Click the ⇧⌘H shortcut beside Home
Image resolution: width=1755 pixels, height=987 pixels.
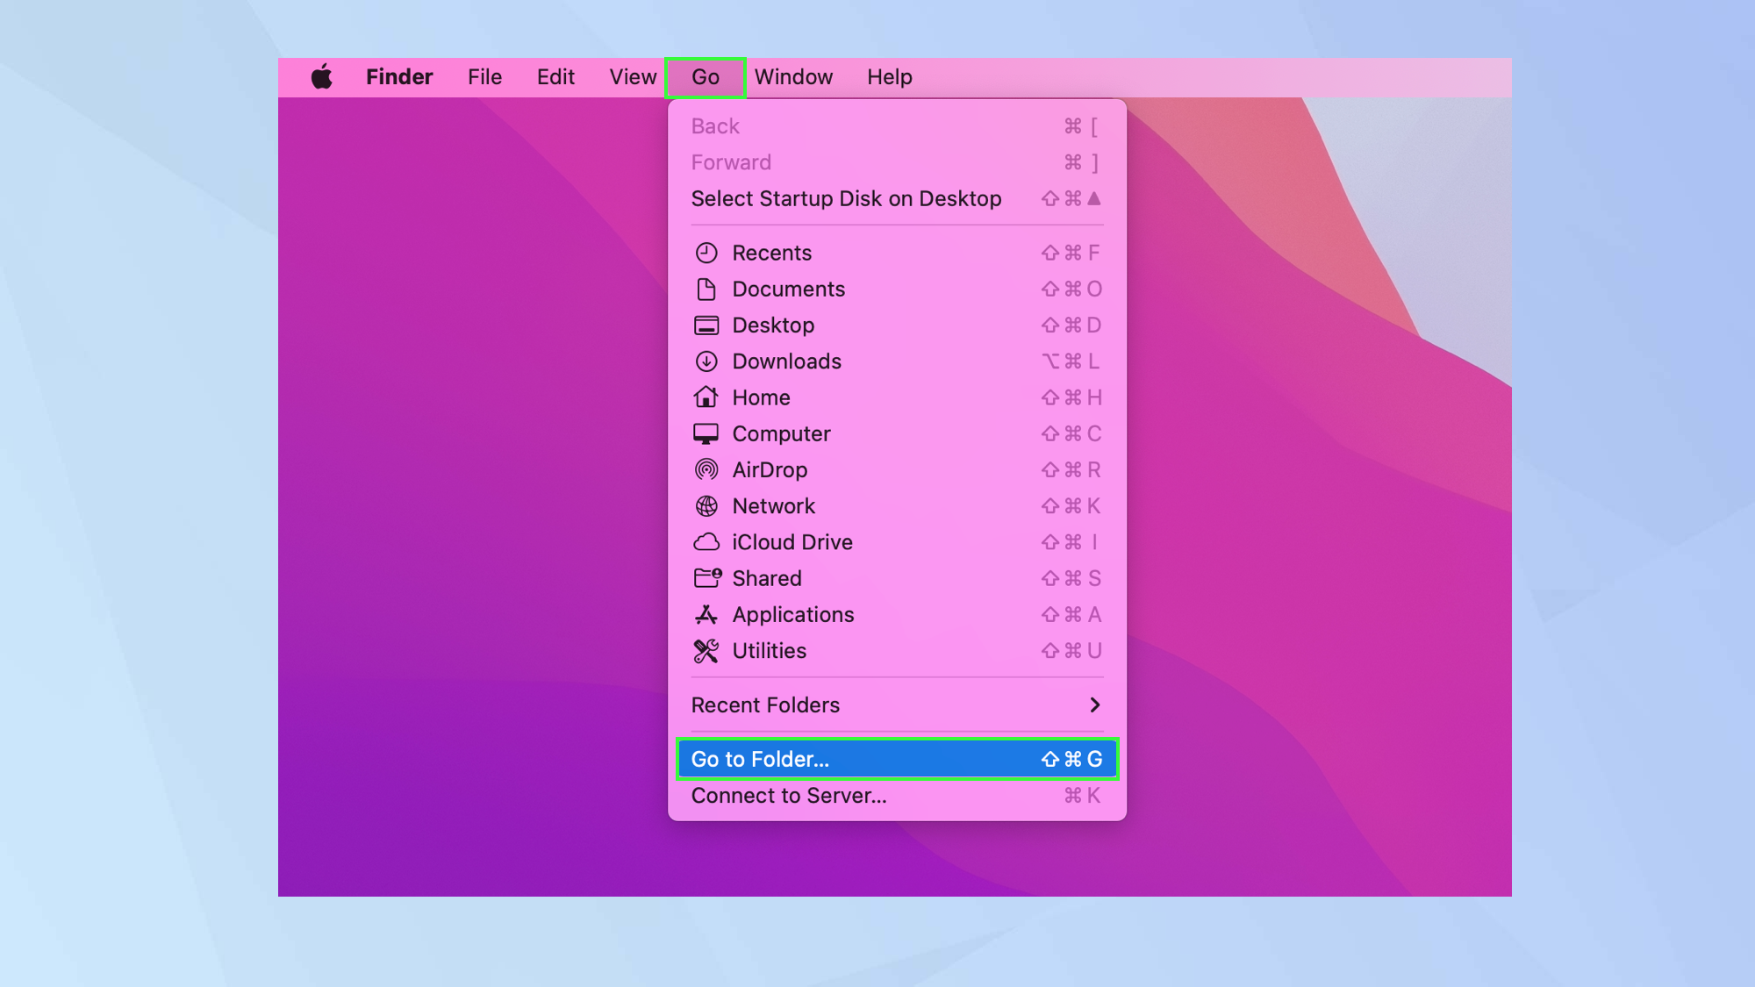coord(1071,397)
